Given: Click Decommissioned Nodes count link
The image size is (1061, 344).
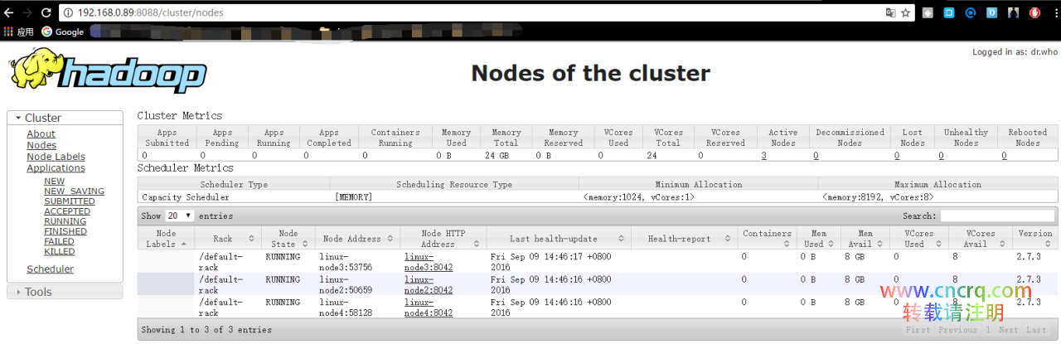Looking at the screenshot, I should pos(816,155).
